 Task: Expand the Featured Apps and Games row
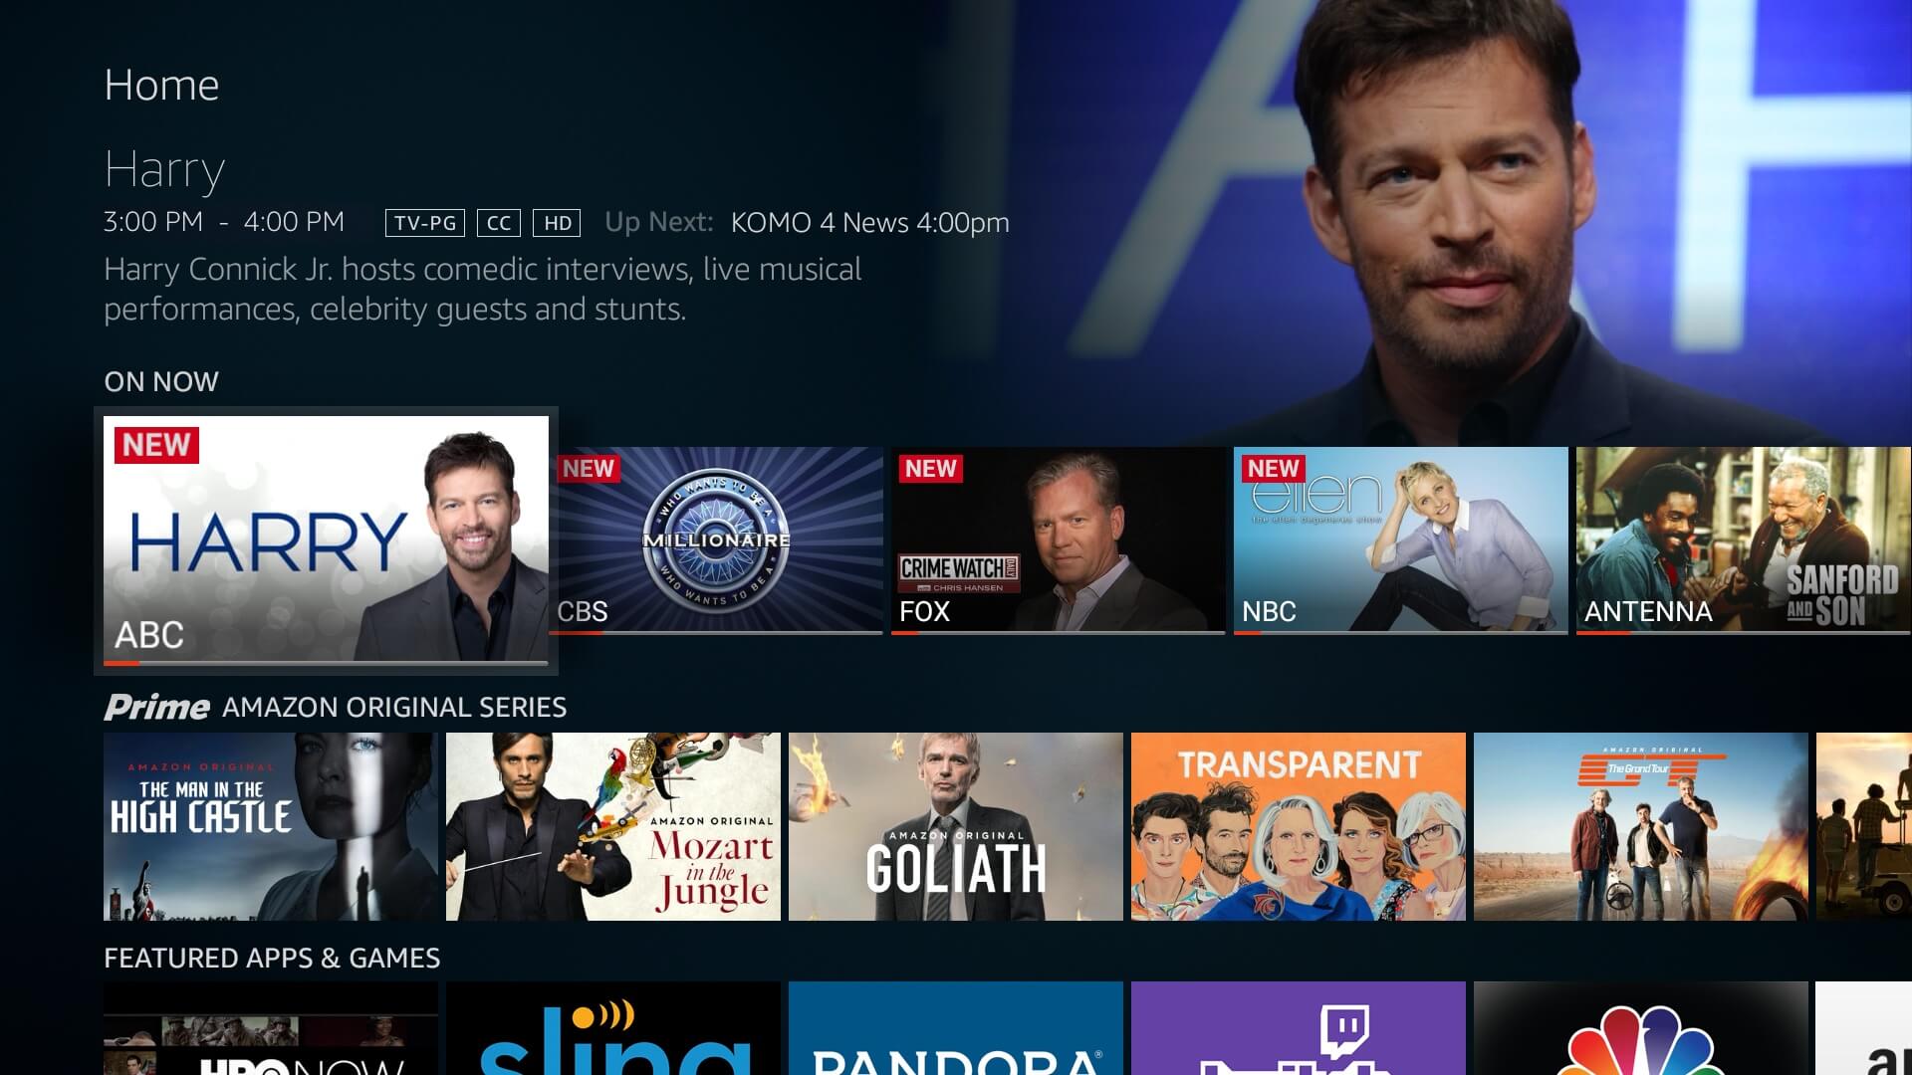(x=272, y=957)
